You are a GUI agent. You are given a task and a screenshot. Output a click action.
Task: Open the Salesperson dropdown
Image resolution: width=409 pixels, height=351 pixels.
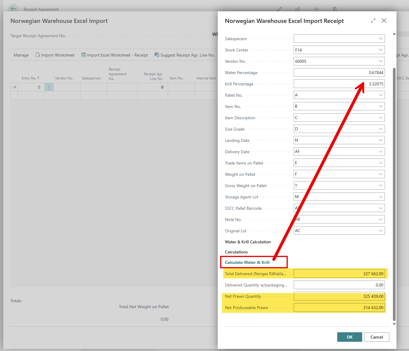380,39
